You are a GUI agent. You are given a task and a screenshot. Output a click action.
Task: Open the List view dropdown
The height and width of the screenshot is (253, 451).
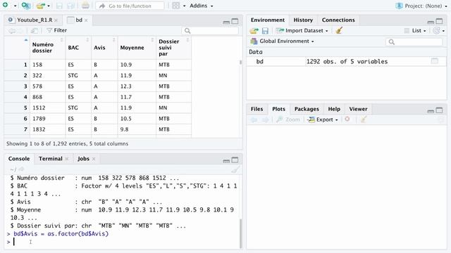415,31
